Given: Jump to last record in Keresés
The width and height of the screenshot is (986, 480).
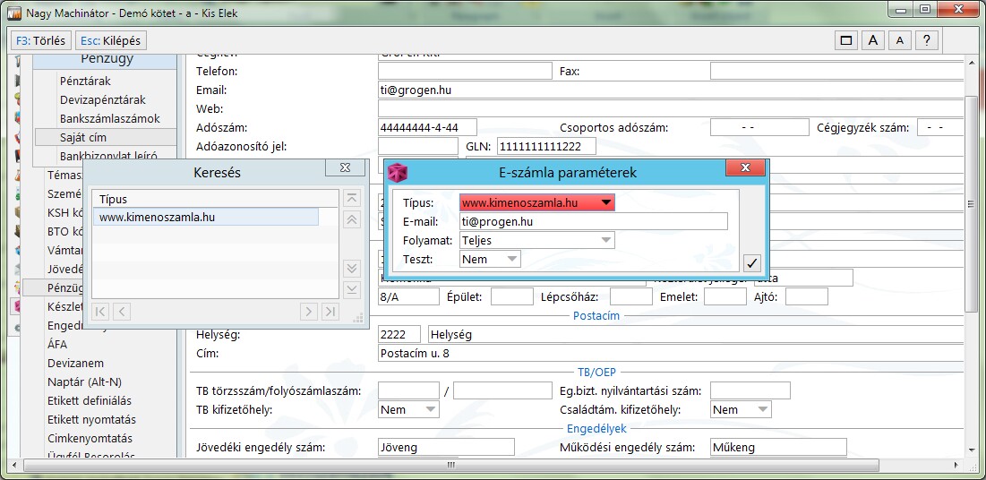Looking at the screenshot, I should pyautogui.click(x=330, y=311).
